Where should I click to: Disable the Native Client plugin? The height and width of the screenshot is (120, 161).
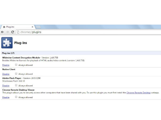[6, 74]
